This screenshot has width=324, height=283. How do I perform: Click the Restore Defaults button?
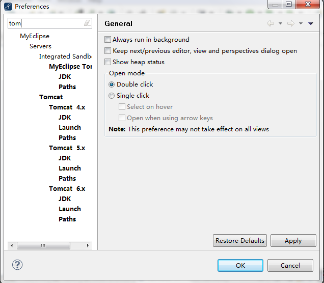240,240
